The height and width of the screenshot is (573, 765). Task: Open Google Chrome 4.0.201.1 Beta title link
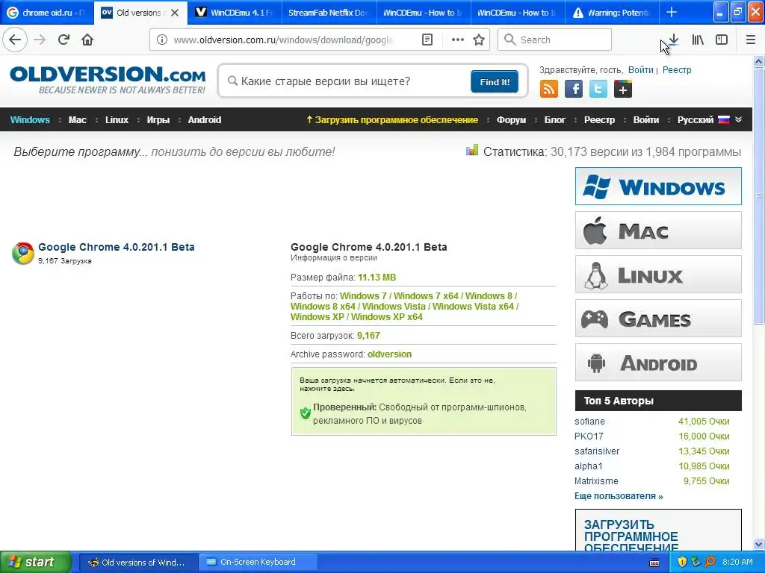116,247
